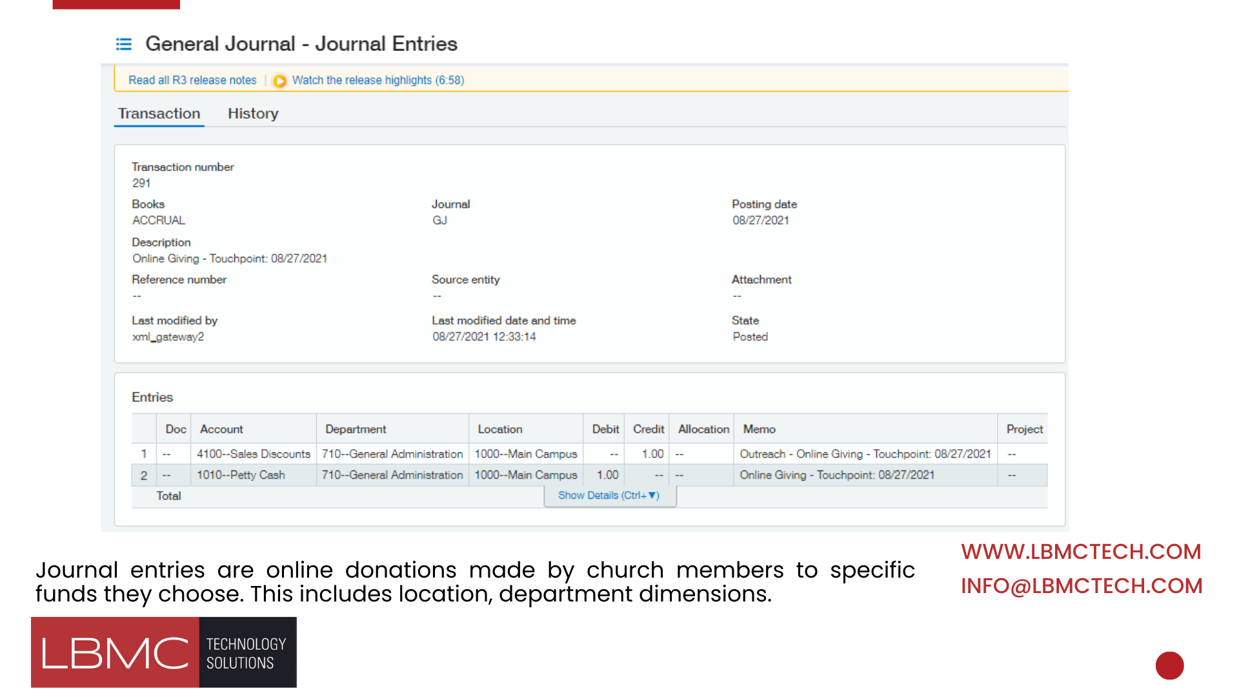Image resolution: width=1239 pixels, height=697 pixels.
Task: Click the INFO@LBMCTECH.COM email link
Action: coord(1082,586)
